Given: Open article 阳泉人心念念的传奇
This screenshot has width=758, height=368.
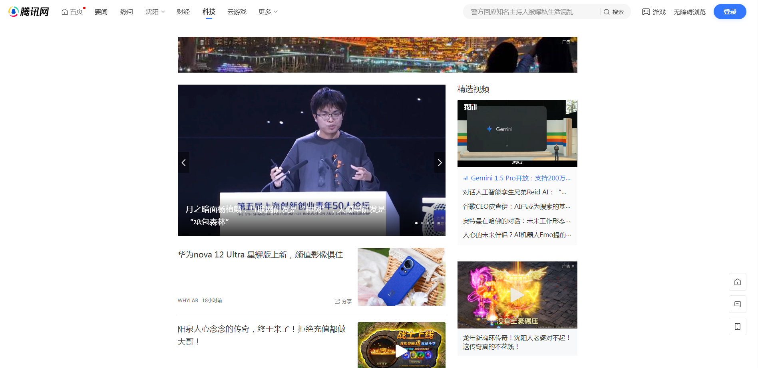Looking at the screenshot, I should pyautogui.click(x=262, y=335).
